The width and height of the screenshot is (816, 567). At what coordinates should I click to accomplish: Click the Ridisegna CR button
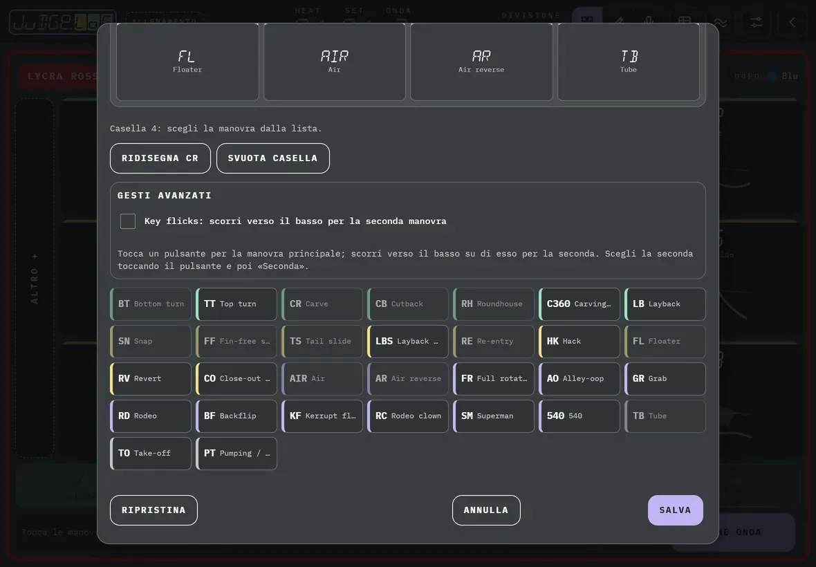click(160, 158)
